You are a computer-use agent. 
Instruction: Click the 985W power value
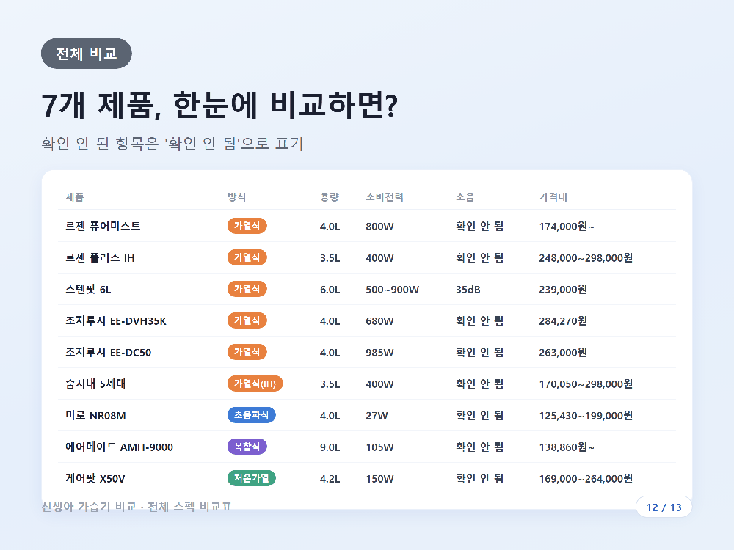(x=379, y=353)
